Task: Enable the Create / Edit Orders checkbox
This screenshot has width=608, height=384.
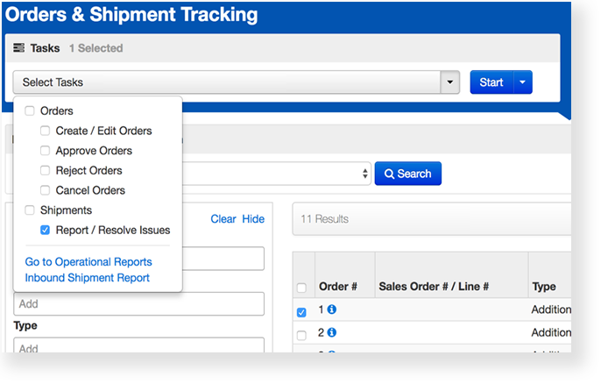Action: pyautogui.click(x=46, y=131)
